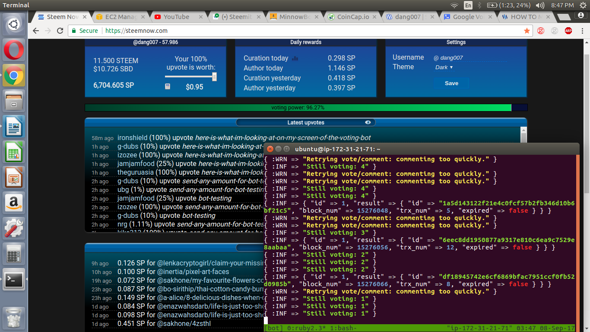
Task: Toggle the eye icon on Latest upvotes panel
Action: (x=368, y=122)
